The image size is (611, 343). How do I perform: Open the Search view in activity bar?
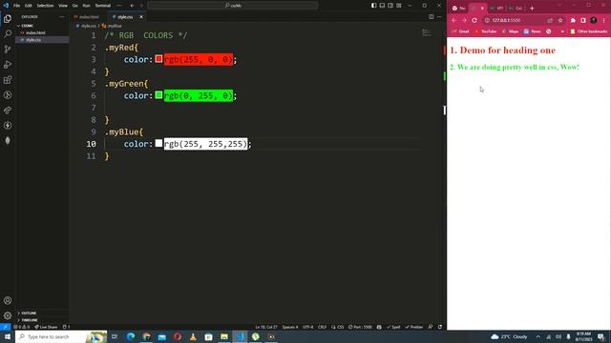(x=8, y=34)
